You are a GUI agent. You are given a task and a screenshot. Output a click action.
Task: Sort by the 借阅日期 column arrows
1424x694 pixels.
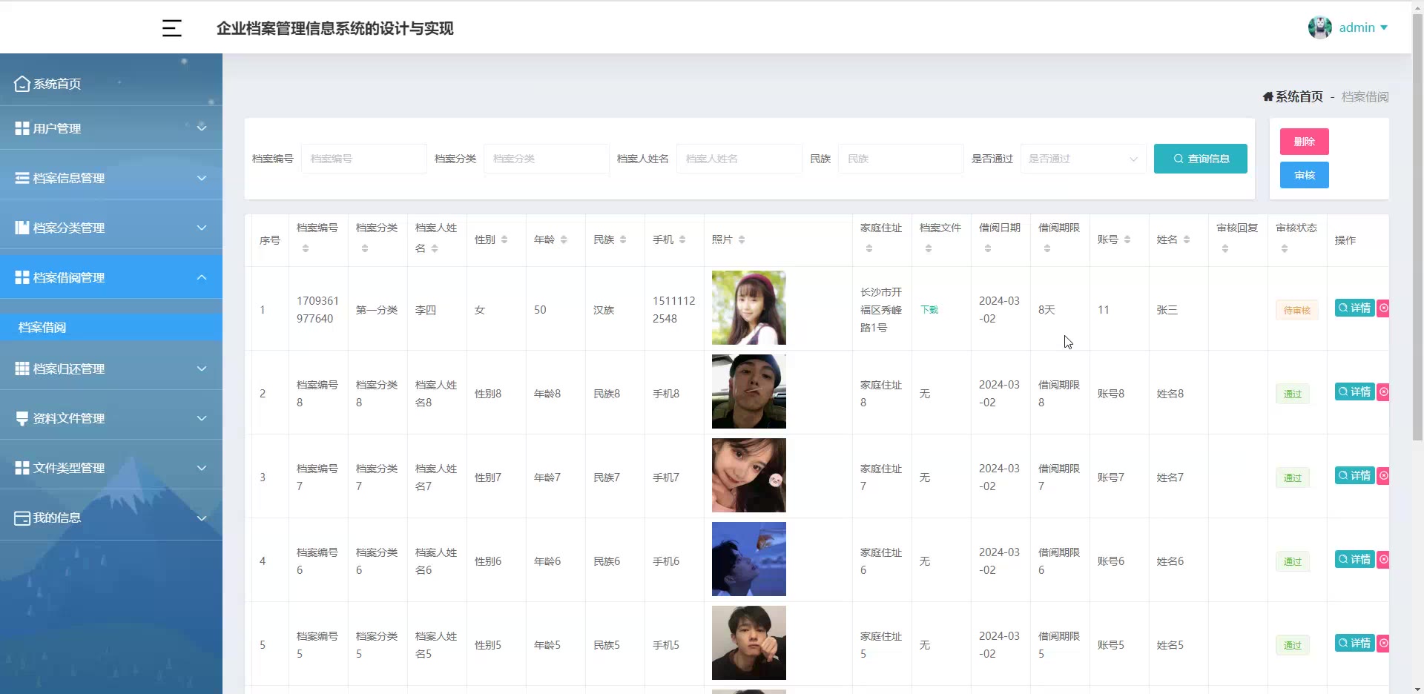click(988, 248)
